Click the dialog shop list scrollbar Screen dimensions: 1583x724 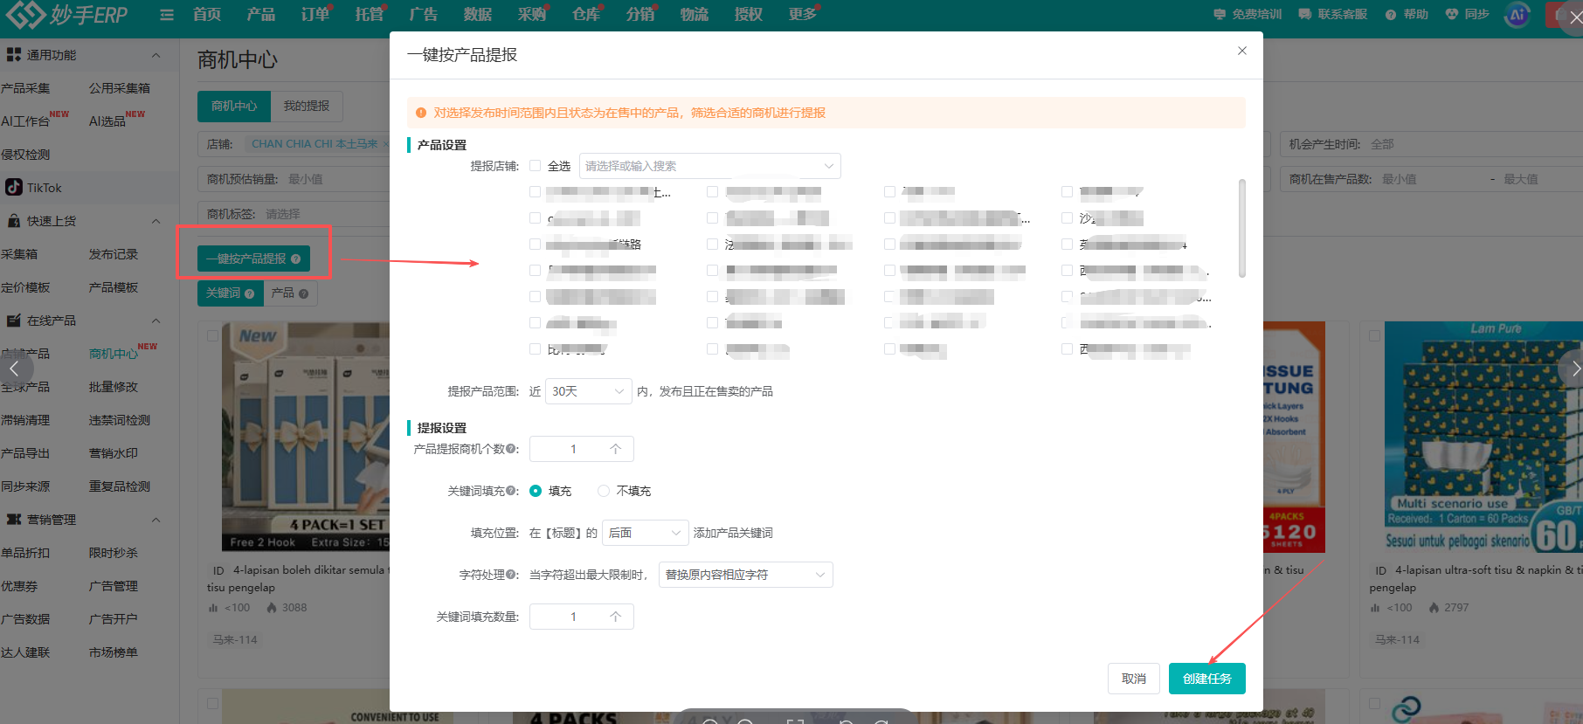pyautogui.click(x=1242, y=228)
